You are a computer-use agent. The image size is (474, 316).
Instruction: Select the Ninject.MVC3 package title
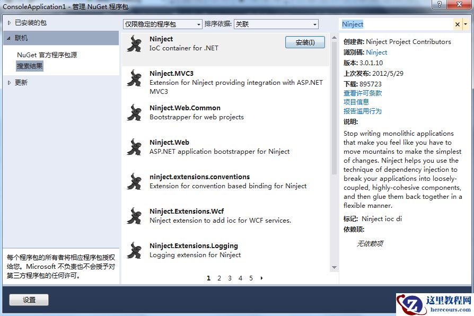point(171,74)
